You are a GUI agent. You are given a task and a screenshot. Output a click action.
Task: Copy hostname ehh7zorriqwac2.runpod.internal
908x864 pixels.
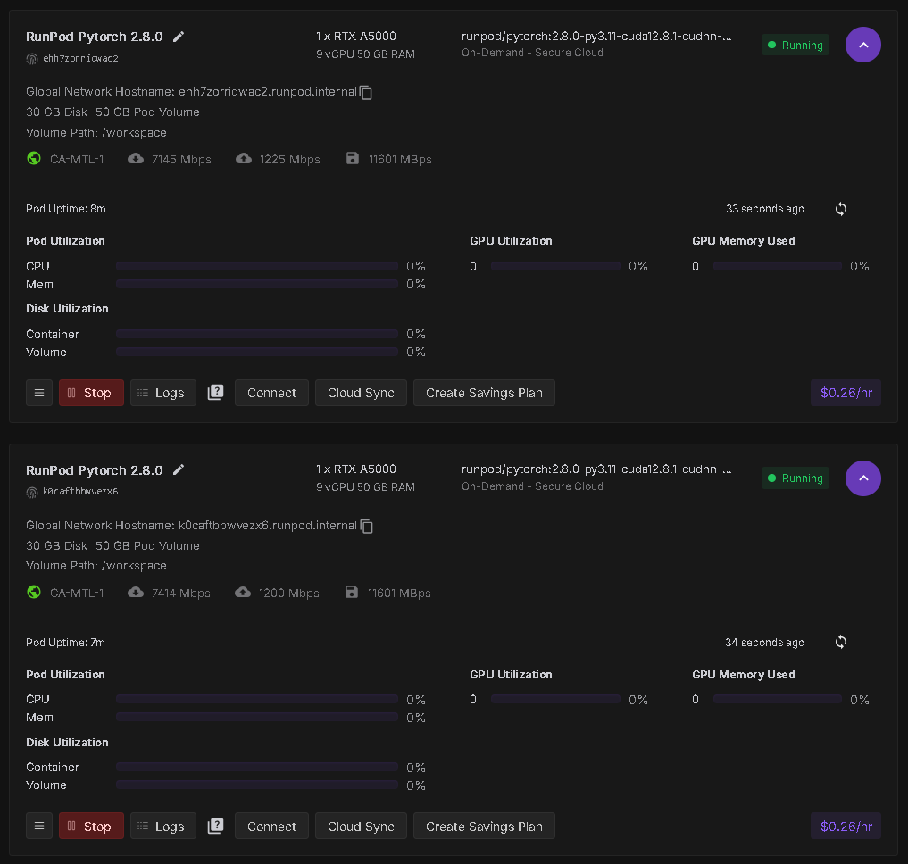point(366,93)
